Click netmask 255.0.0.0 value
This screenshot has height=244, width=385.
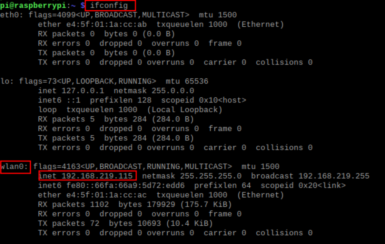173,91
